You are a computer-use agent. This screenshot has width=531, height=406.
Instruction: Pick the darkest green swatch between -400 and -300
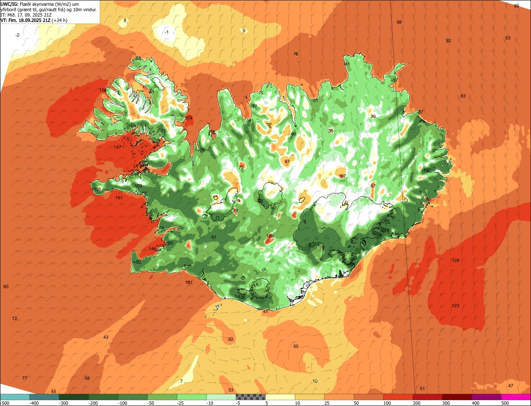click(x=73, y=397)
